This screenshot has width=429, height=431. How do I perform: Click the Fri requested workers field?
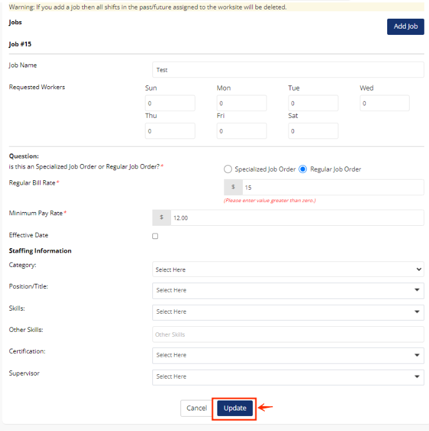[241, 131]
